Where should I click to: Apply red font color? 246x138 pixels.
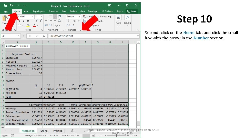coord(34,25)
